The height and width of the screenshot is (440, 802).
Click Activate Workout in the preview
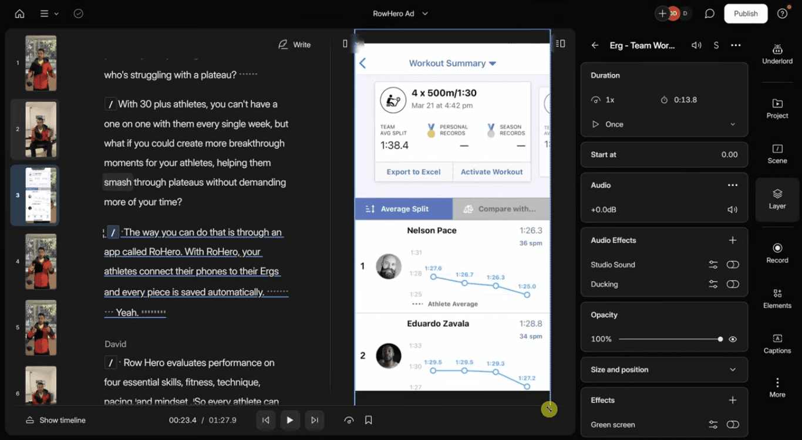click(491, 172)
